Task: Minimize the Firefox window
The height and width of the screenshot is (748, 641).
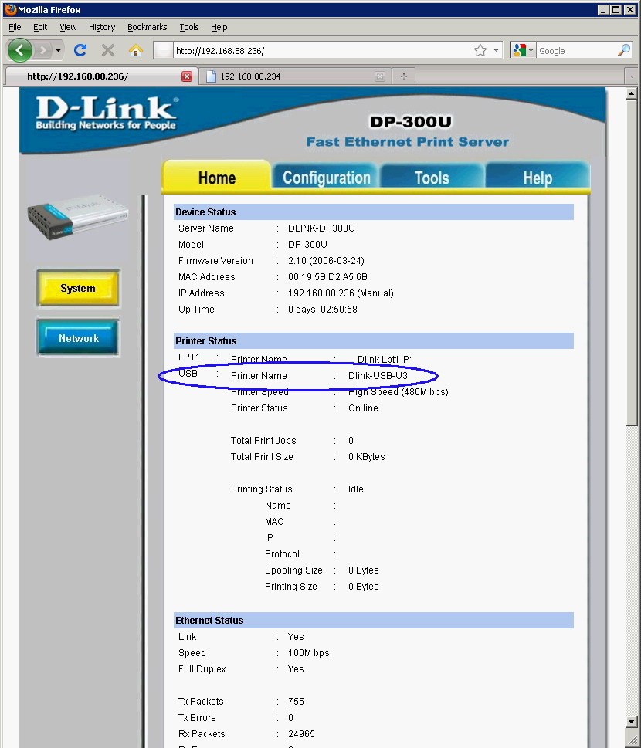Action: [603, 9]
